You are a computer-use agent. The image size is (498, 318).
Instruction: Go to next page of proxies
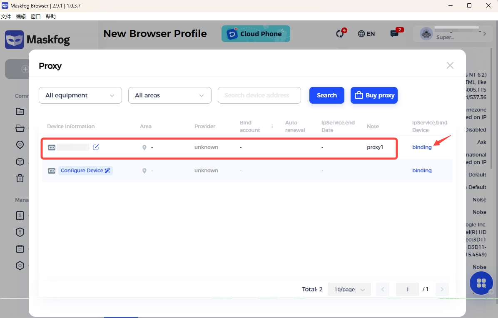442,289
